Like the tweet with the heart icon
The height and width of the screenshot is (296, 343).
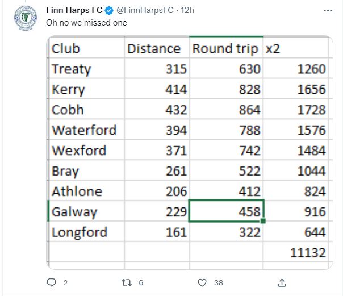(x=202, y=283)
